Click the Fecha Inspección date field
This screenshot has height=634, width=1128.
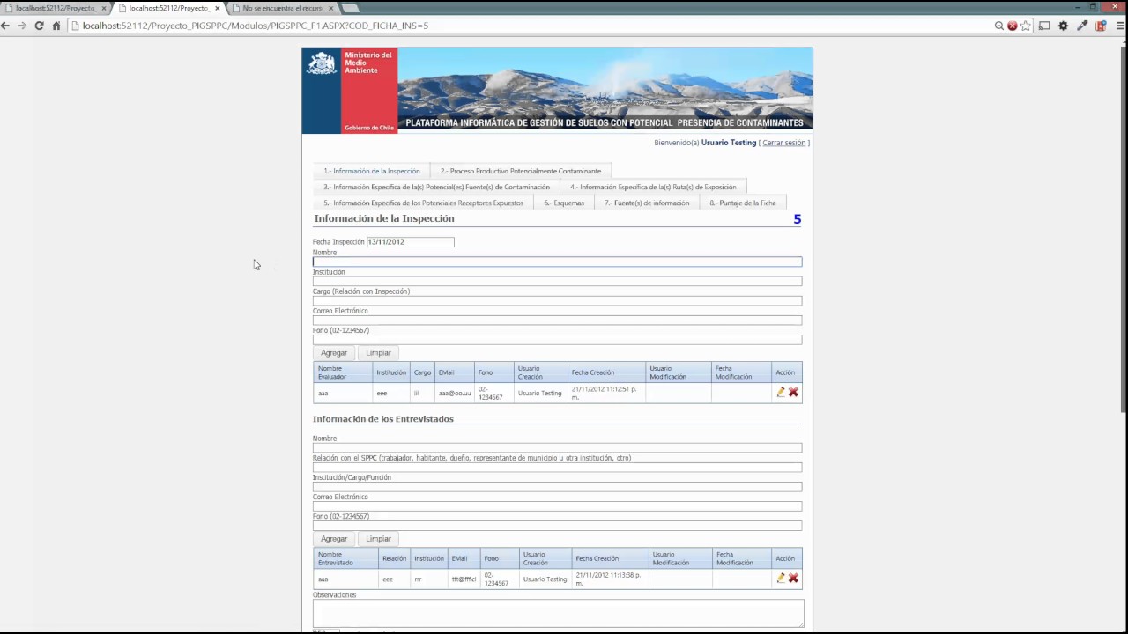(x=411, y=241)
